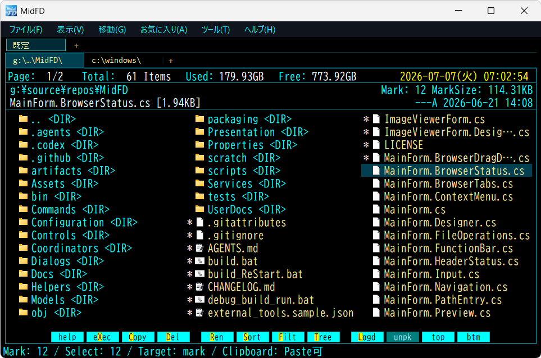
Task: Click the bin folder icon
Action: tap(23, 196)
